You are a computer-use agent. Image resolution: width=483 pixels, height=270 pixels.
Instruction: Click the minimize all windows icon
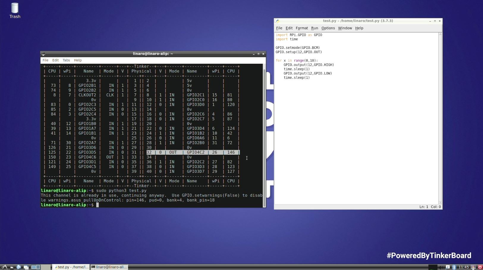26,267
